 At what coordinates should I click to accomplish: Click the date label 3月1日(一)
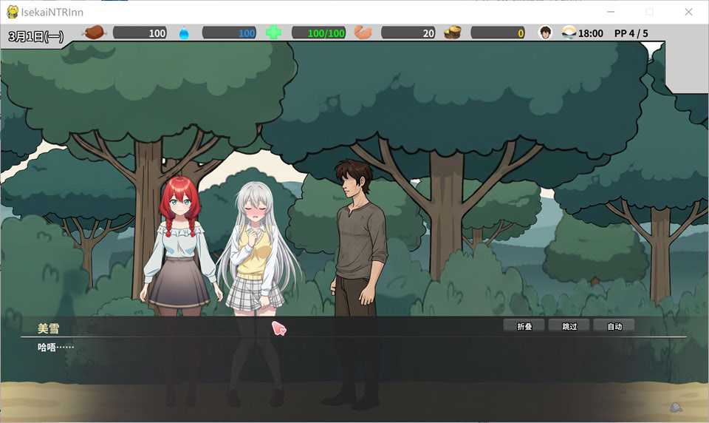pos(36,36)
